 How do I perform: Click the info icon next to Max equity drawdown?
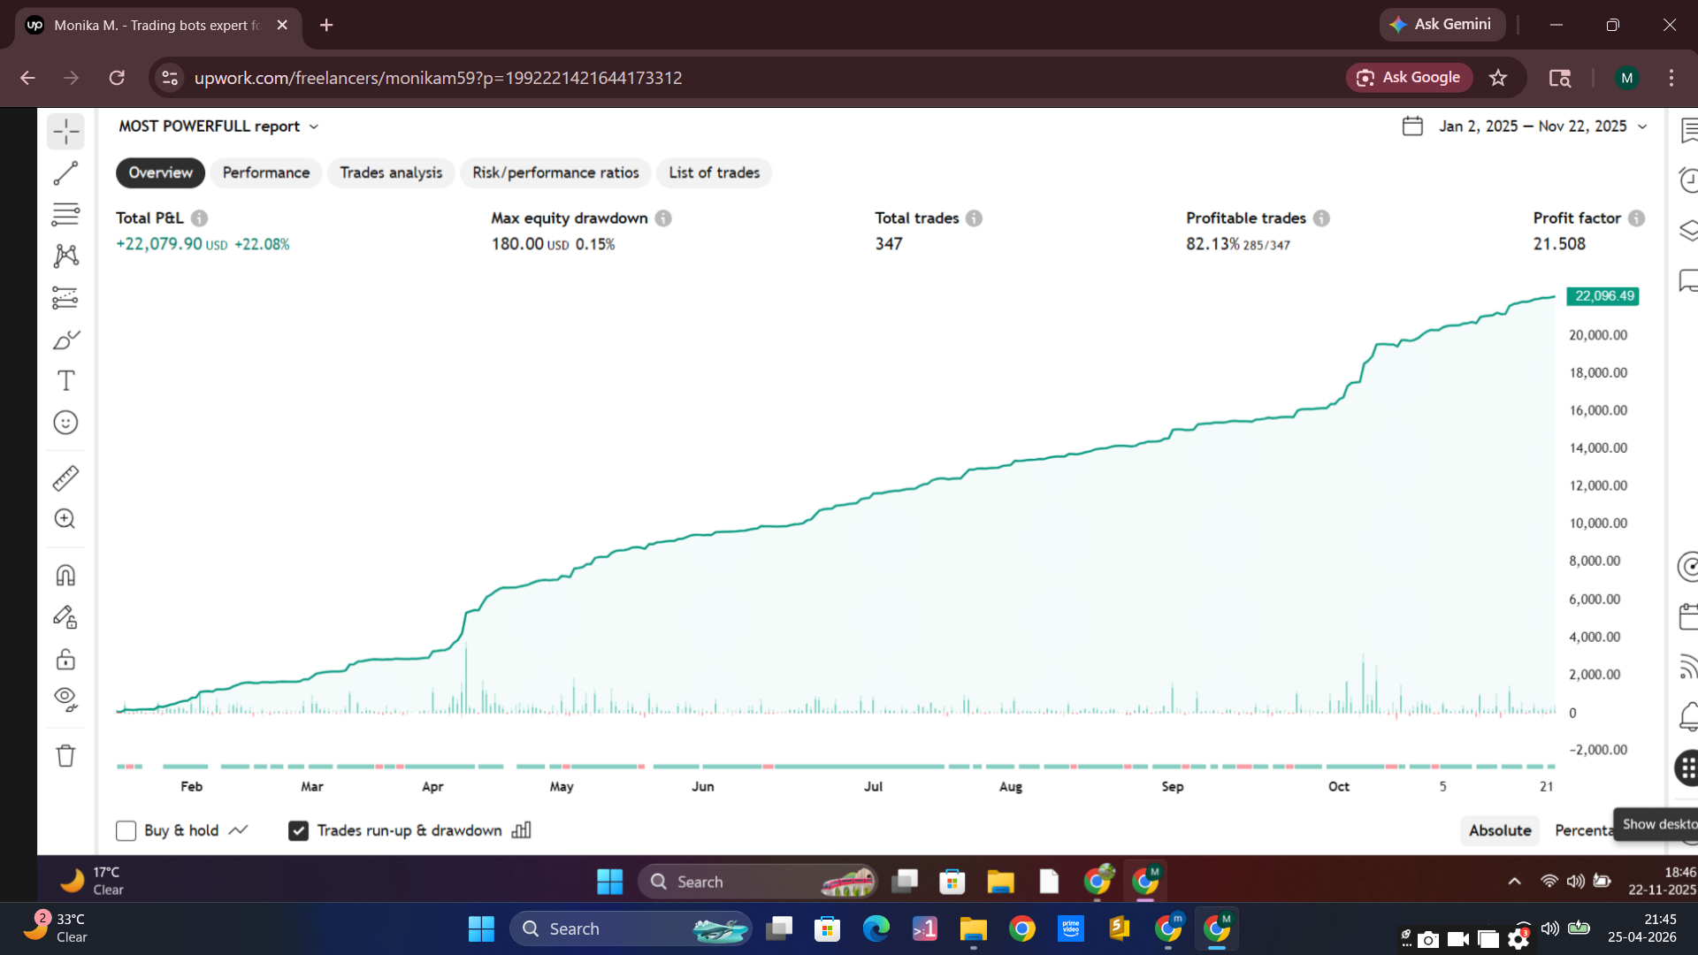point(663,218)
